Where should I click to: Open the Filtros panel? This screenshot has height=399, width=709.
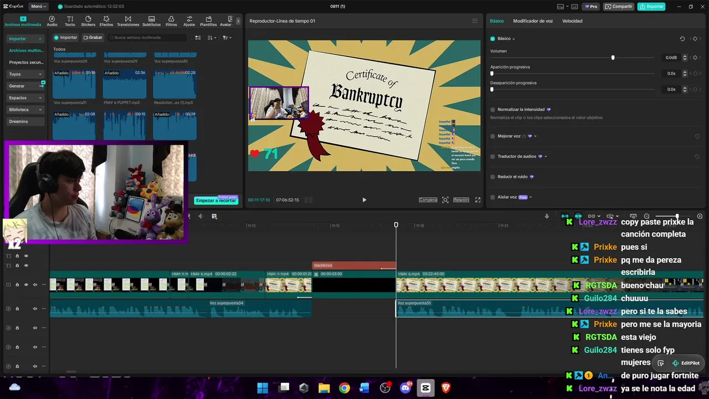click(x=171, y=21)
